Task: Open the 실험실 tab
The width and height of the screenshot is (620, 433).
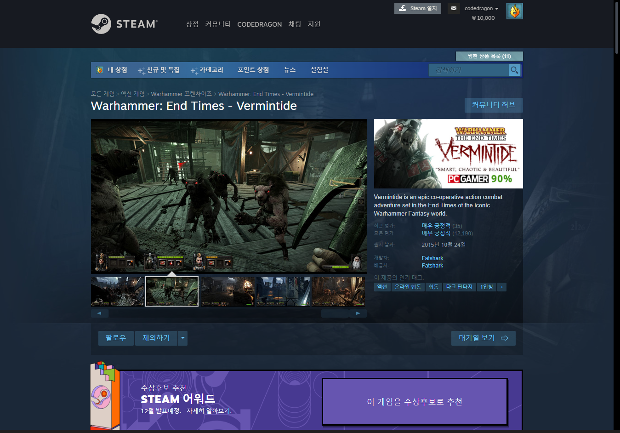Action: point(319,70)
